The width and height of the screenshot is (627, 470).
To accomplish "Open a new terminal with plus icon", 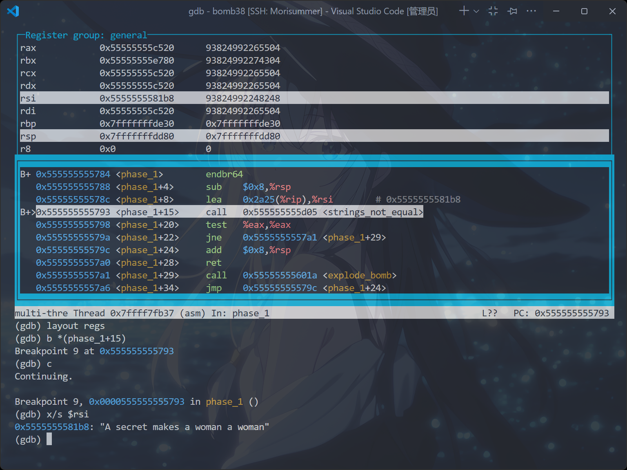I will pyautogui.click(x=464, y=11).
